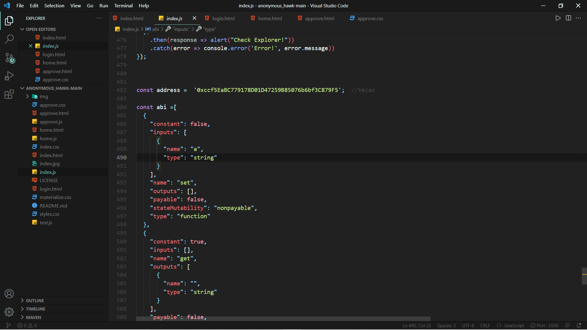Open README.md in the file tree
Image resolution: width=587 pixels, height=330 pixels.
[53, 206]
